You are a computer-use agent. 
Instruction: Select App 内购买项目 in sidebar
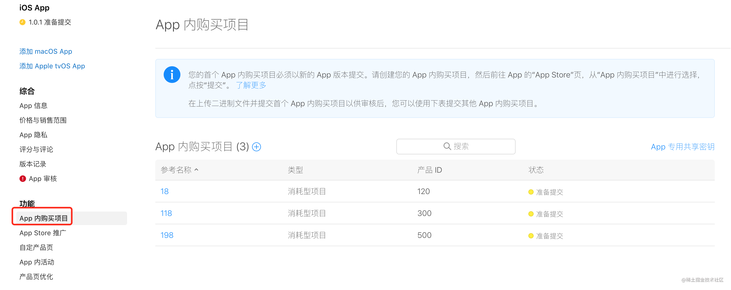tap(43, 219)
